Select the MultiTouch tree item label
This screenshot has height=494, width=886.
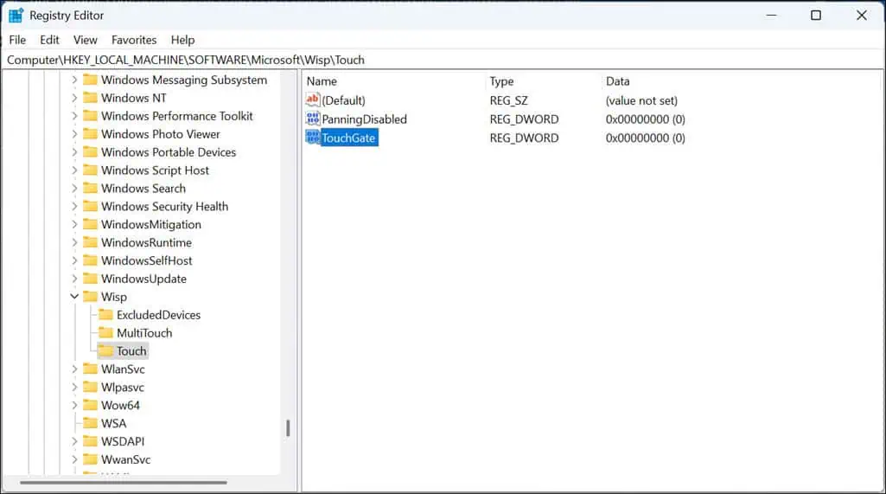[x=144, y=333]
